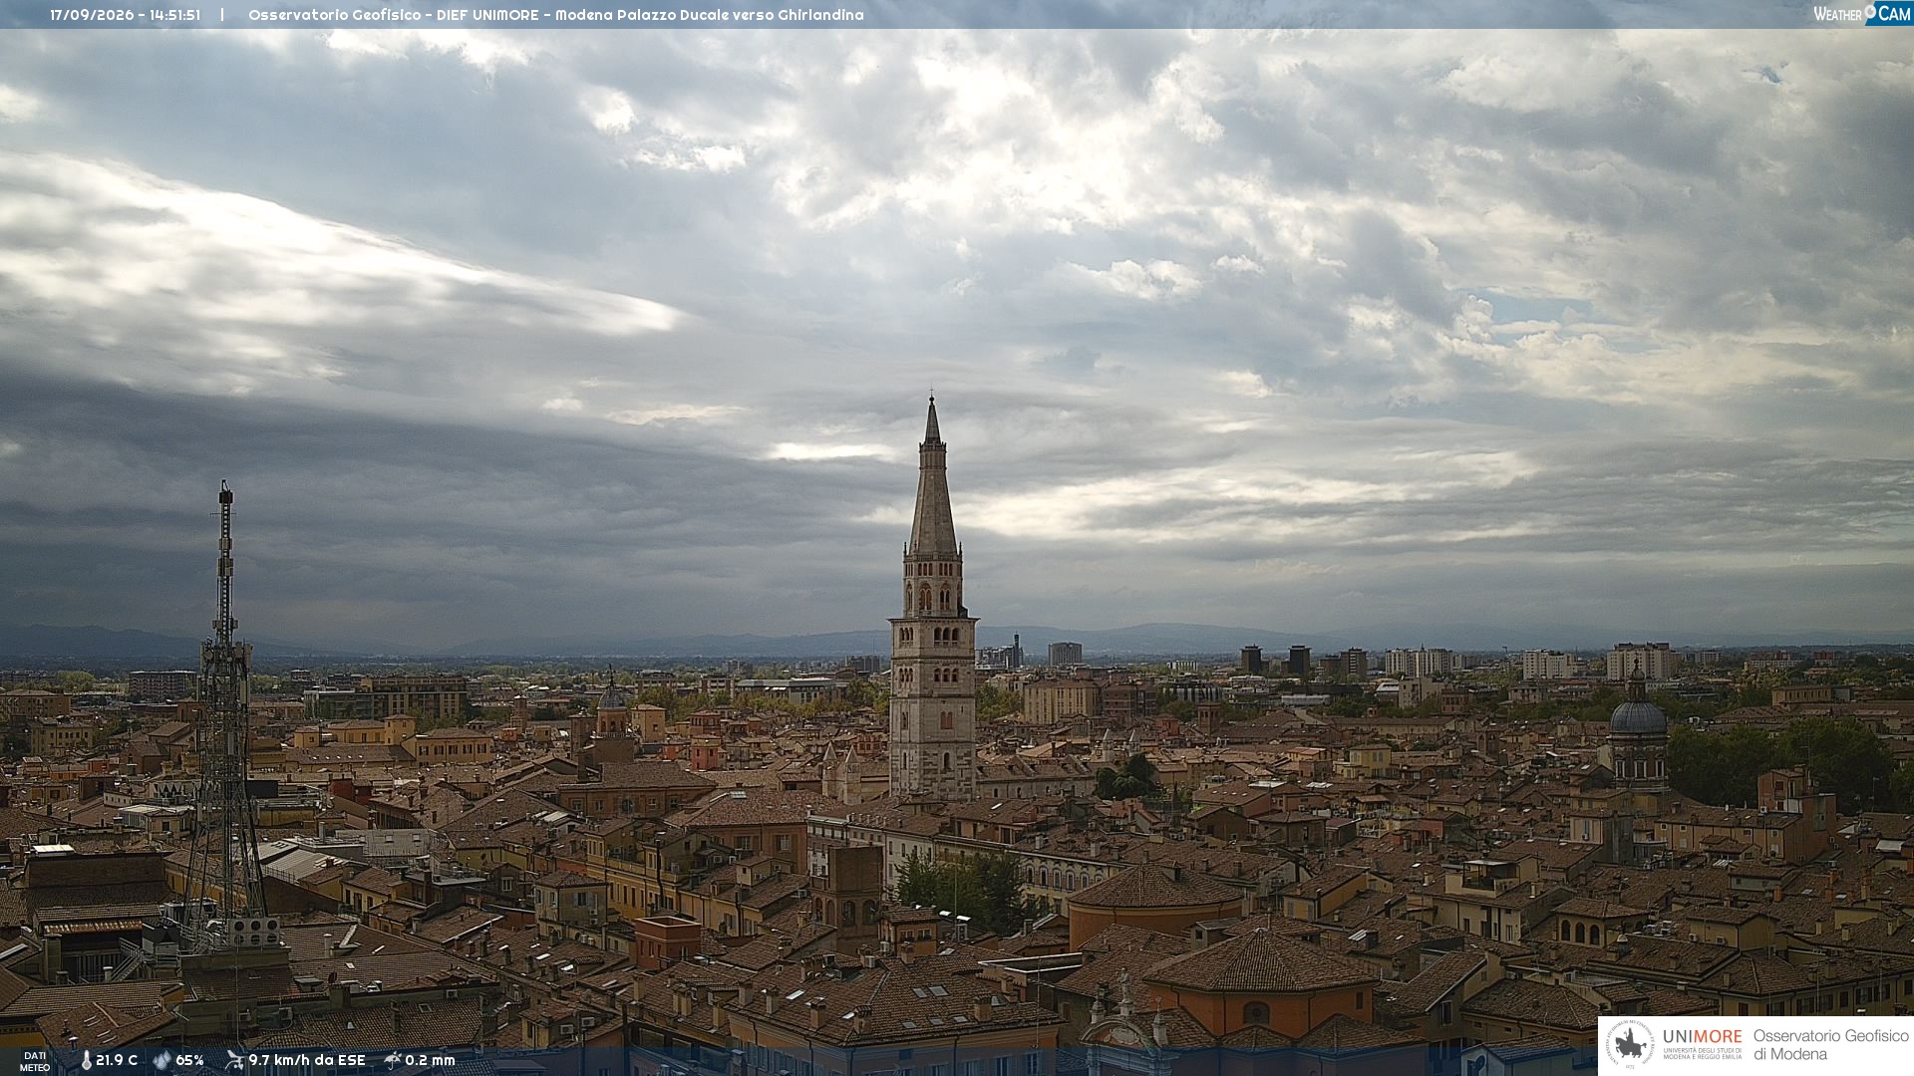Click the 17/09/2026 date and time stamp
The width and height of the screenshot is (1914, 1076).
coord(126,15)
